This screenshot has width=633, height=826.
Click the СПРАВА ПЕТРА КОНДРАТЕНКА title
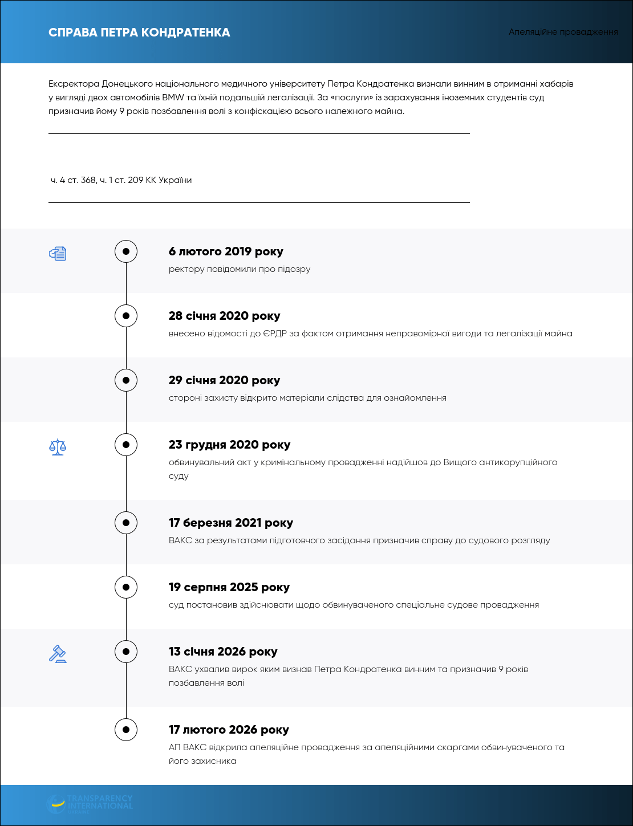tap(139, 32)
